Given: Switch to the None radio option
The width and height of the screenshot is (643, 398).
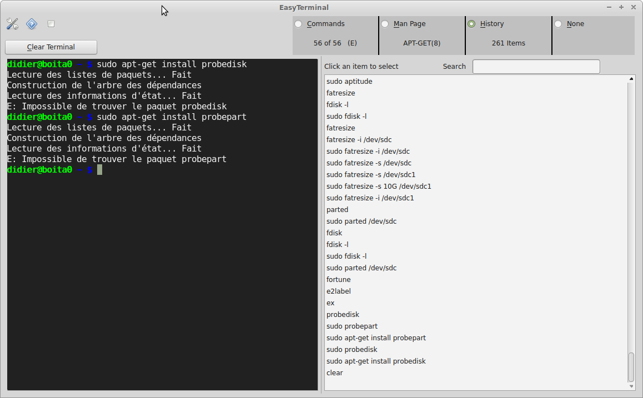Looking at the screenshot, I should click(x=559, y=24).
